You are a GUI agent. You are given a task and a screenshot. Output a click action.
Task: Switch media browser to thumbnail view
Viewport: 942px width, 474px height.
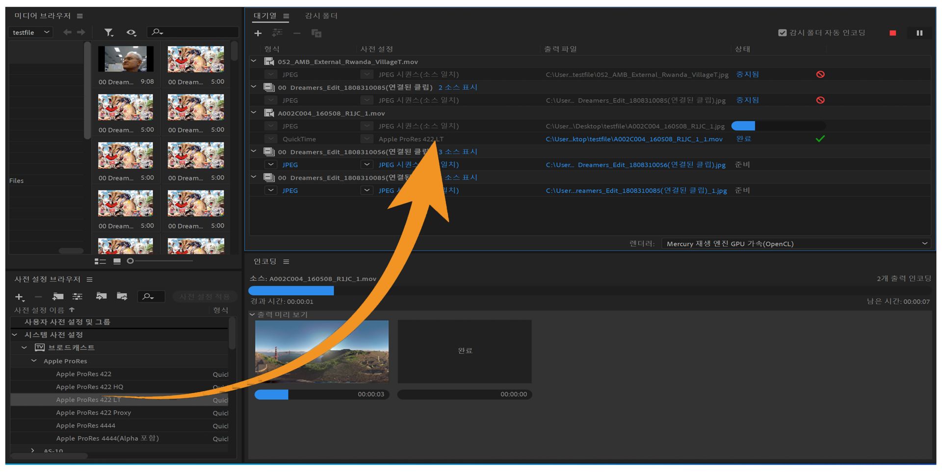pyautogui.click(x=117, y=262)
